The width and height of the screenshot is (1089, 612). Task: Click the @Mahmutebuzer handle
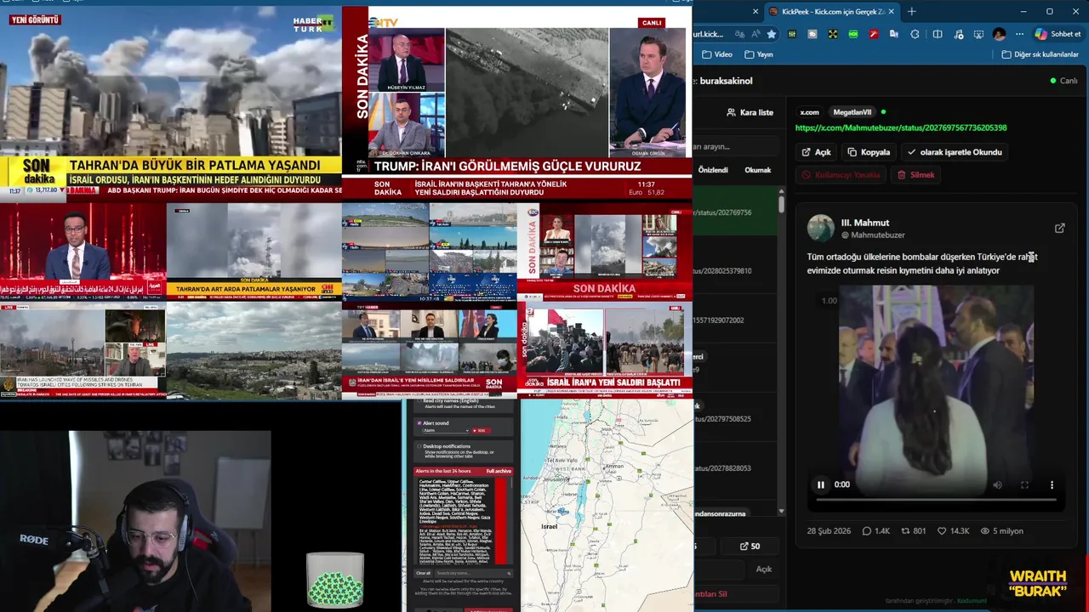873,235
